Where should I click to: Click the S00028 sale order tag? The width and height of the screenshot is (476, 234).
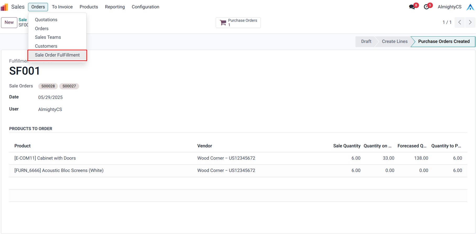click(x=48, y=86)
